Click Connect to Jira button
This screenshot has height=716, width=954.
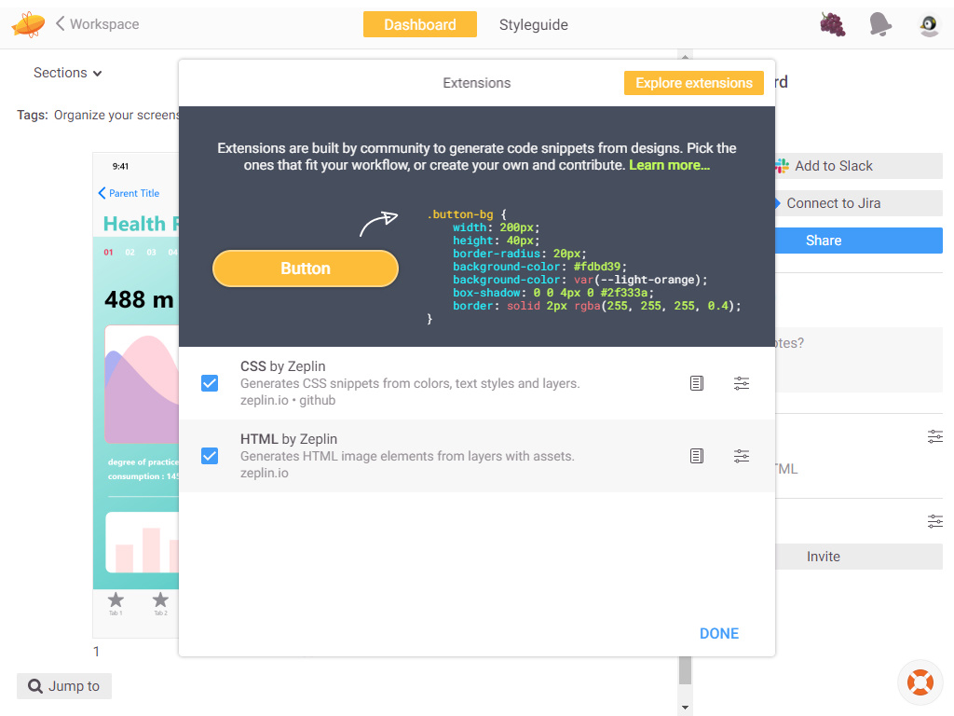point(858,203)
